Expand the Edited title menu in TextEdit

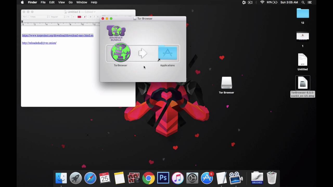point(90,12)
